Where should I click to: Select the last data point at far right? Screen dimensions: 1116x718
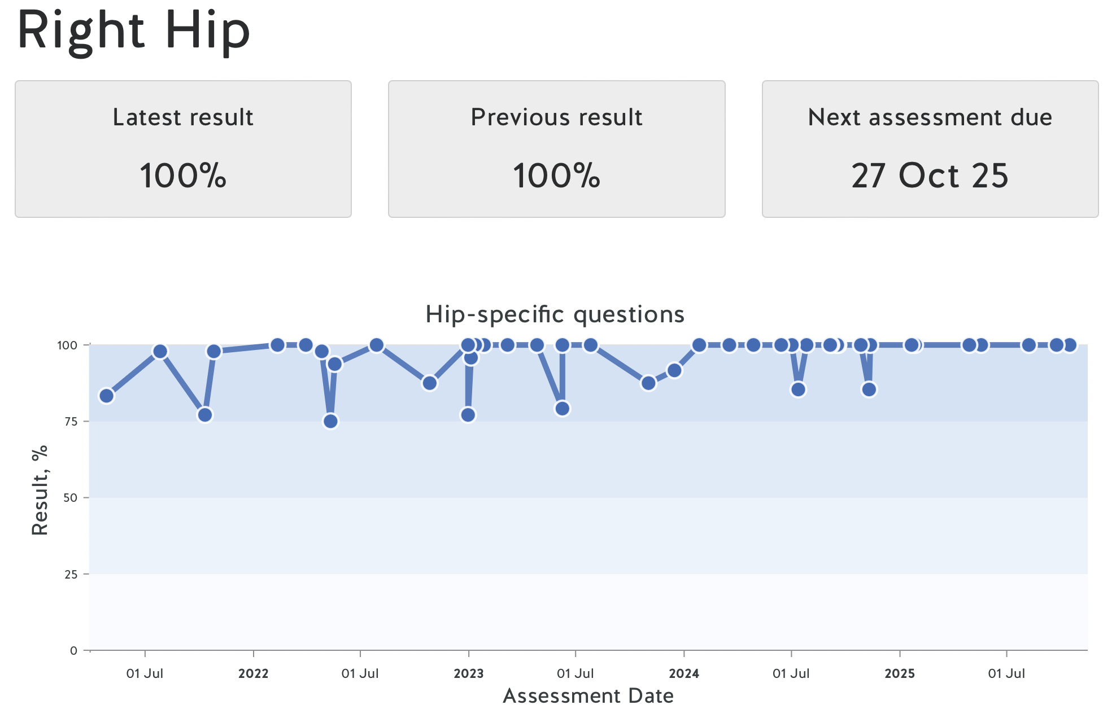(1069, 345)
